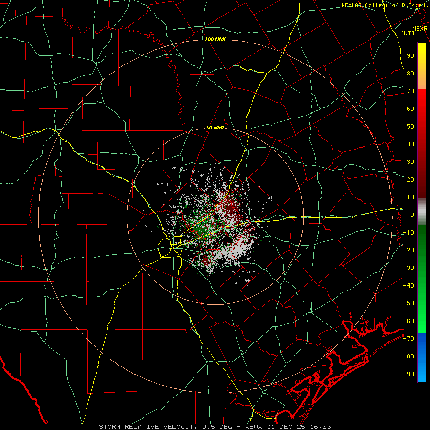Image resolution: width=430 pixels, height=430 pixels.
Task: Click the "-50" scale value
Action: (x=408, y=303)
